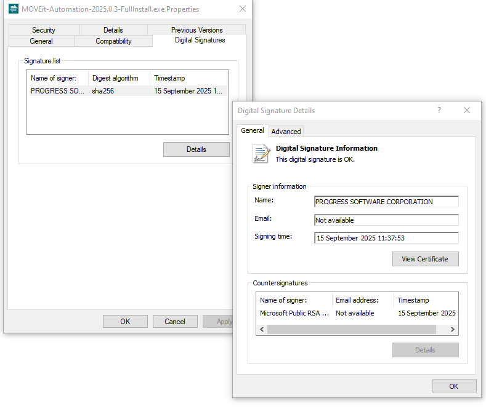Click Not available in countersignature row
Image resolution: width=486 pixels, height=409 pixels.
(355, 313)
